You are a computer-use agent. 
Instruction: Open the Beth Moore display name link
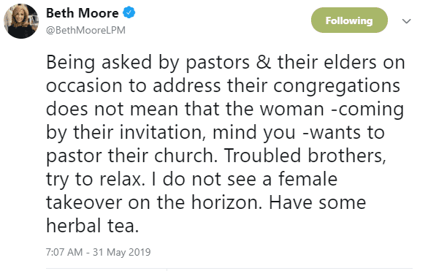coord(82,13)
